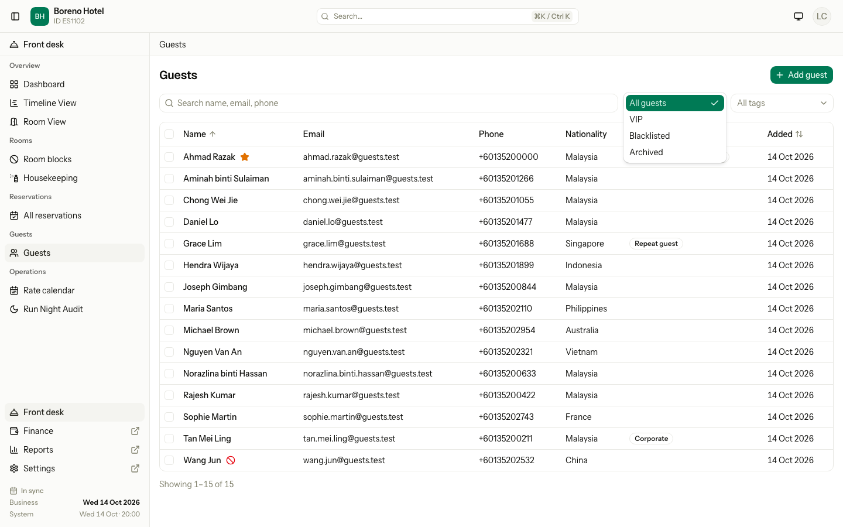Click the Search name, email, phone field
The width and height of the screenshot is (843, 527).
coord(389,103)
